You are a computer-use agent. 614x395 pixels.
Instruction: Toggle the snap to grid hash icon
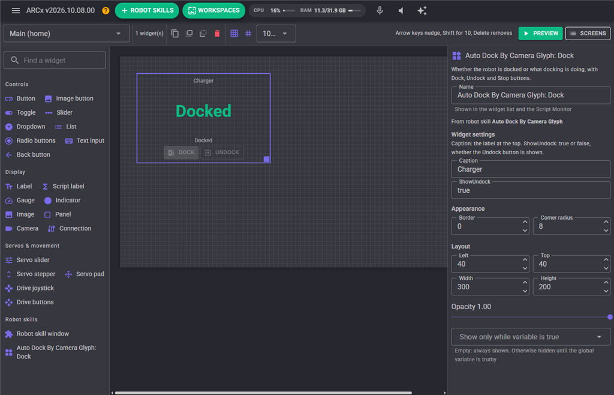[x=248, y=34]
